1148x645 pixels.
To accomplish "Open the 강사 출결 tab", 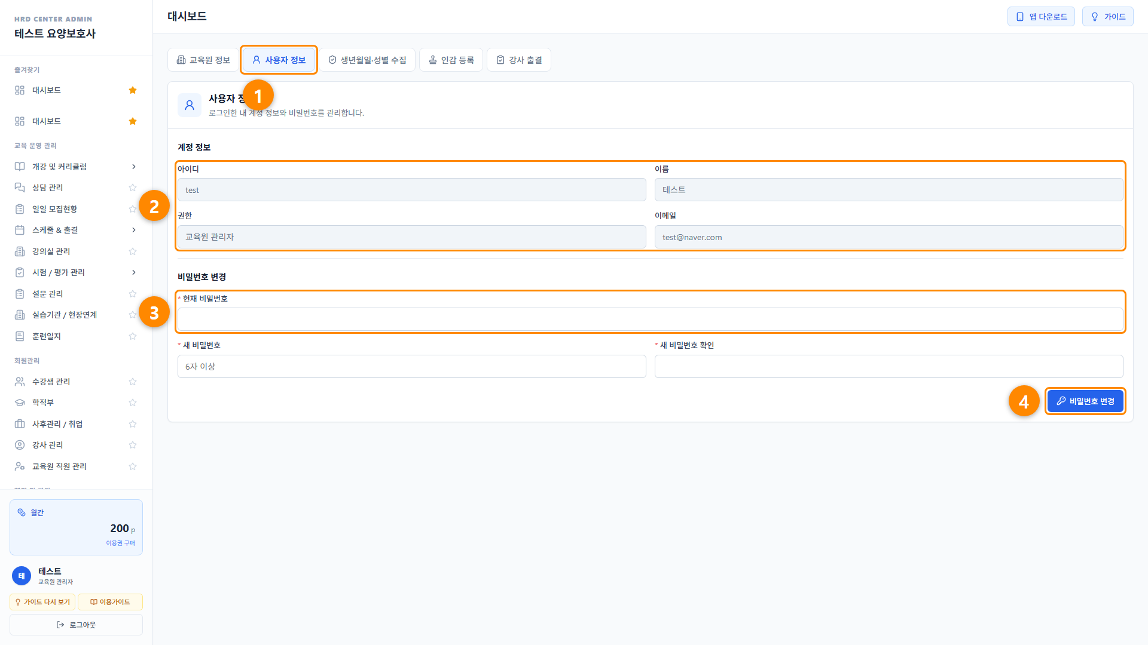I will tap(519, 60).
